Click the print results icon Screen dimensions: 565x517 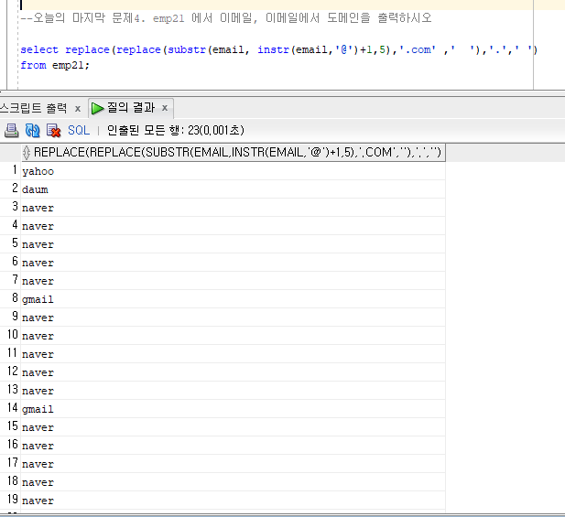tap(11, 130)
